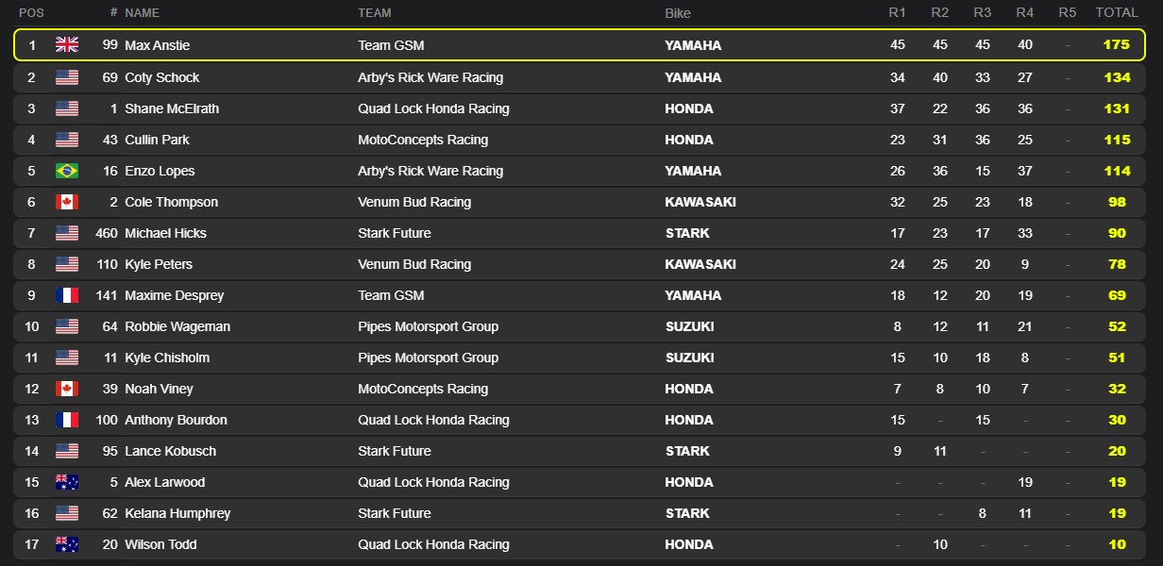
Task: Open rider Max Anstie's name
Action: pyautogui.click(x=158, y=45)
